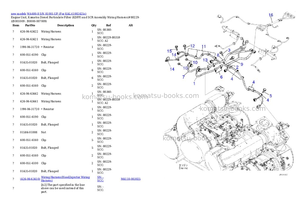Open the WA600-8 S/N 81001-UP model link
306x217 pixels.
pyautogui.click(x=56, y=14)
